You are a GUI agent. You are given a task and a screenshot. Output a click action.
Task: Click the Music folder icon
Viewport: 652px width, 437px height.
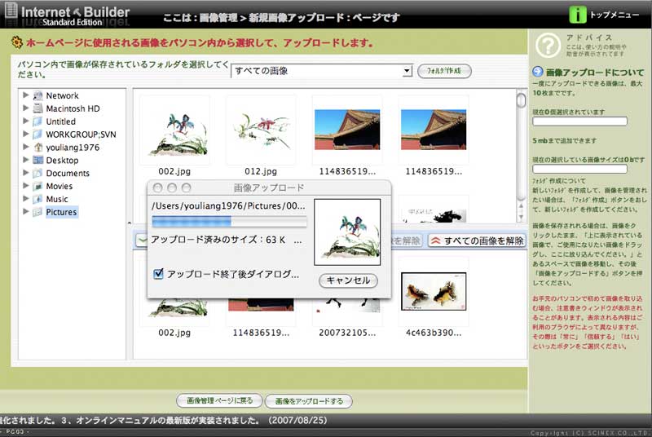point(38,199)
